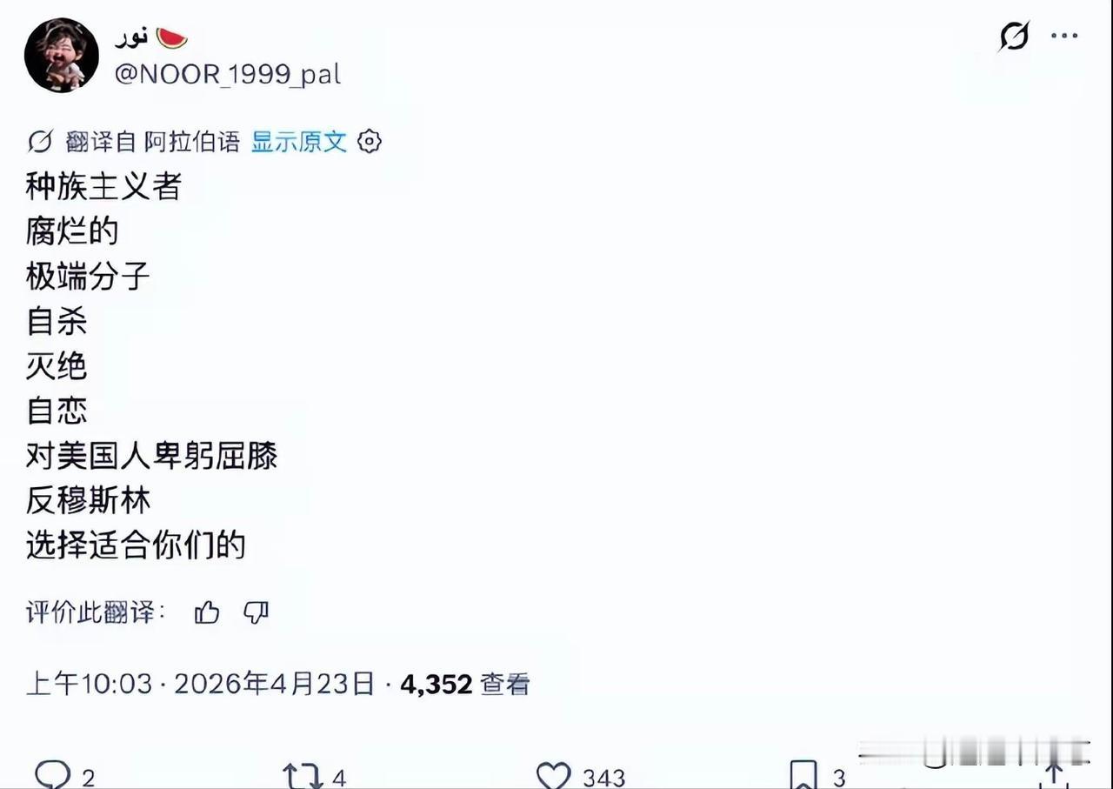Bookmark the post with the bookmark icon
The width and height of the screenshot is (1113, 789).
tap(803, 775)
